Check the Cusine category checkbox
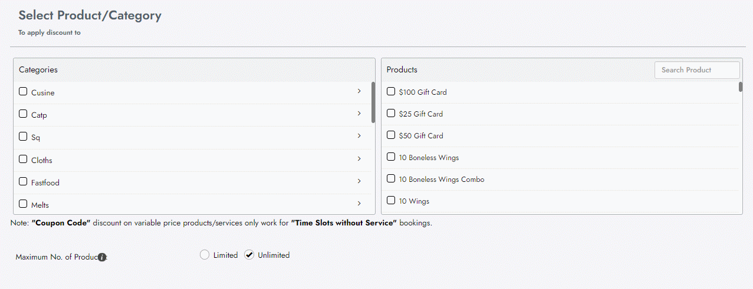The height and width of the screenshot is (289, 753). pyautogui.click(x=23, y=92)
